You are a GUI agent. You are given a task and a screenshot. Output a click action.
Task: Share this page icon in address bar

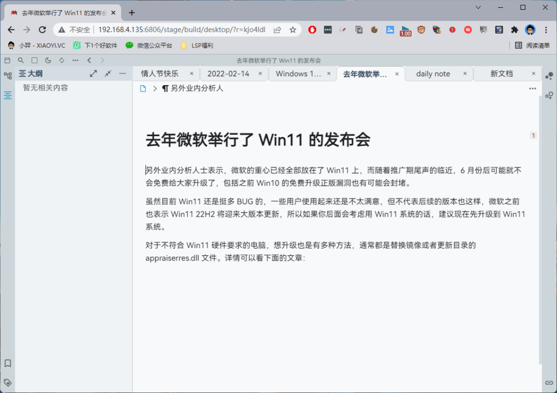(x=277, y=30)
